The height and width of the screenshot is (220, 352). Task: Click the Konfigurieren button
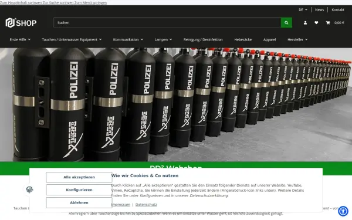(79, 190)
